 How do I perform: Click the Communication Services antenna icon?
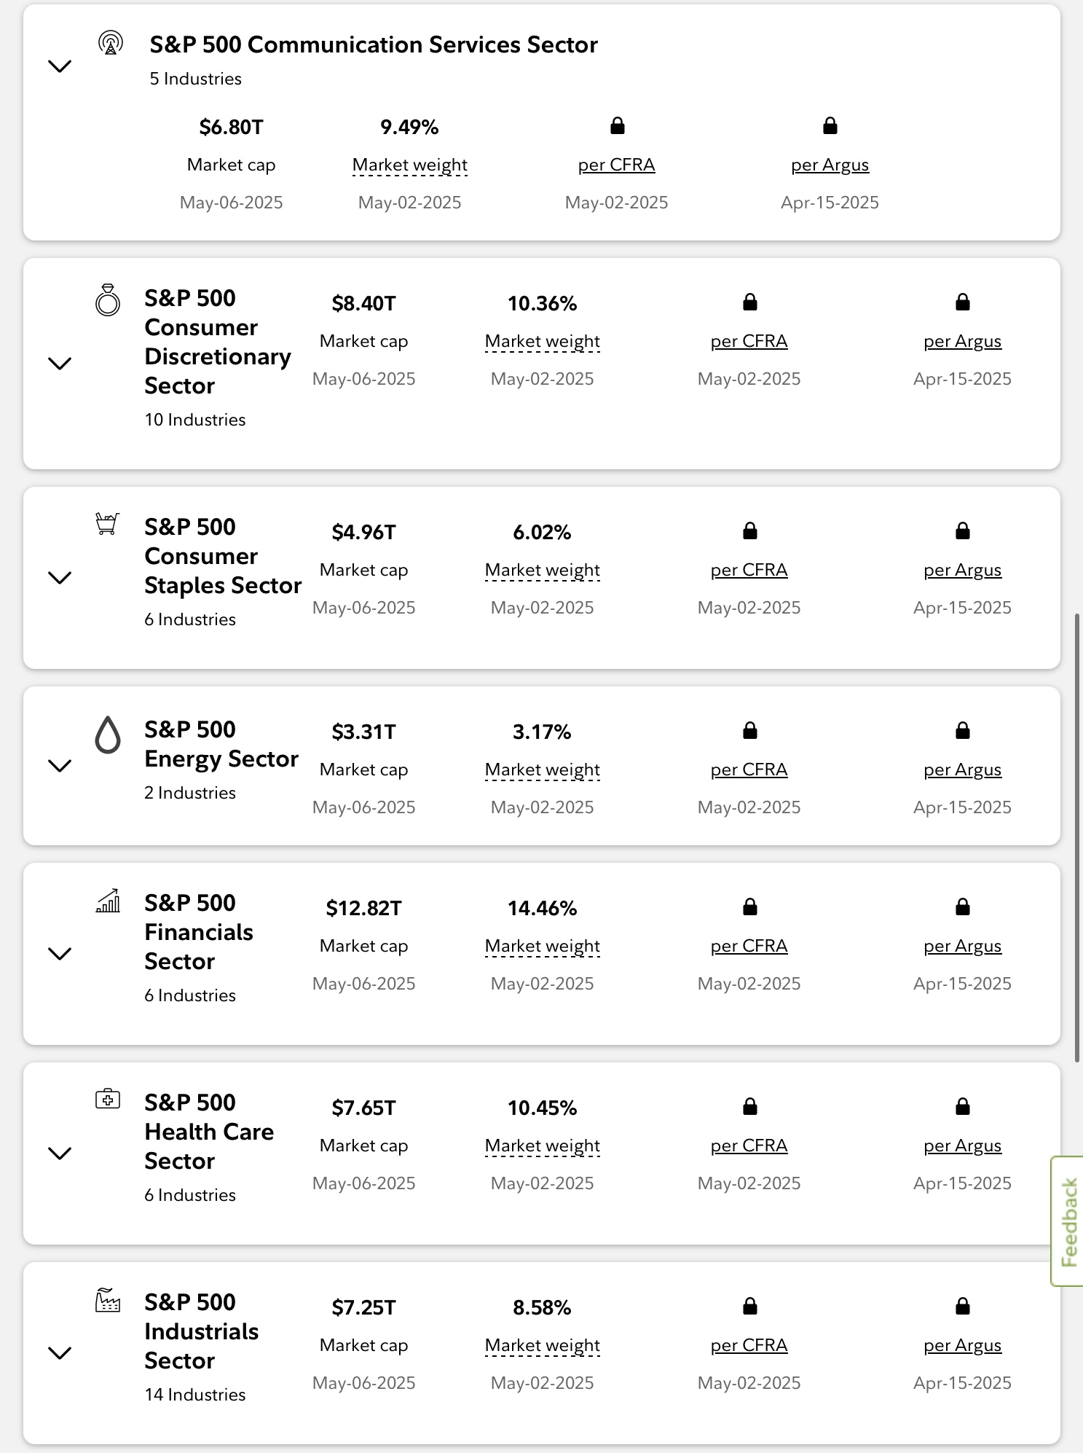111,44
